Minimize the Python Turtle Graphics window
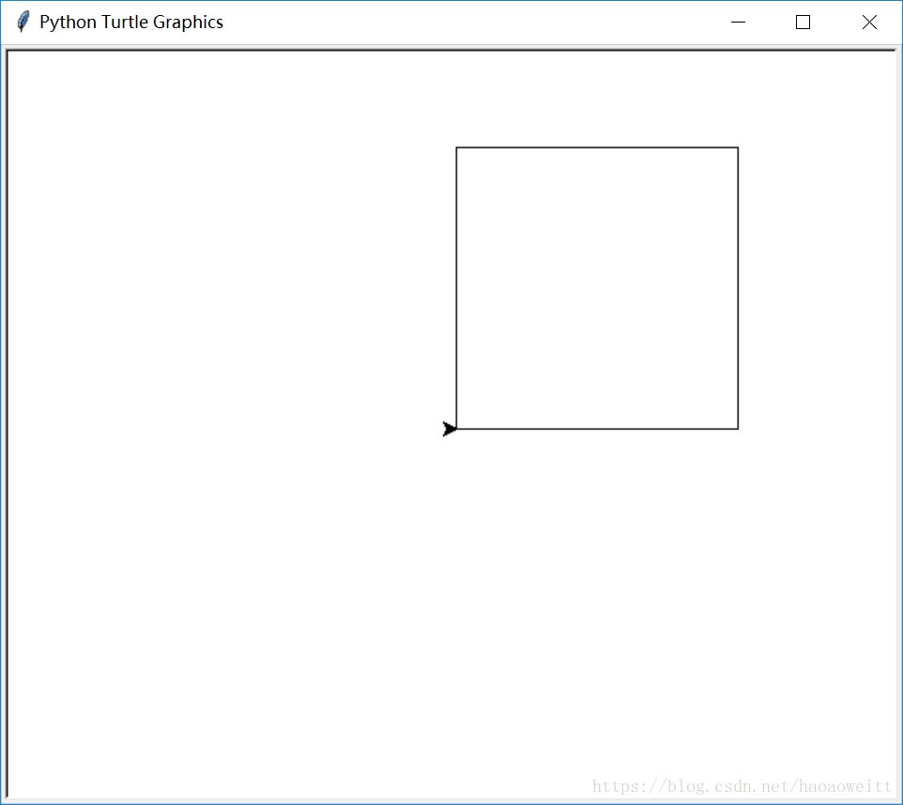The width and height of the screenshot is (903, 805). (x=738, y=22)
